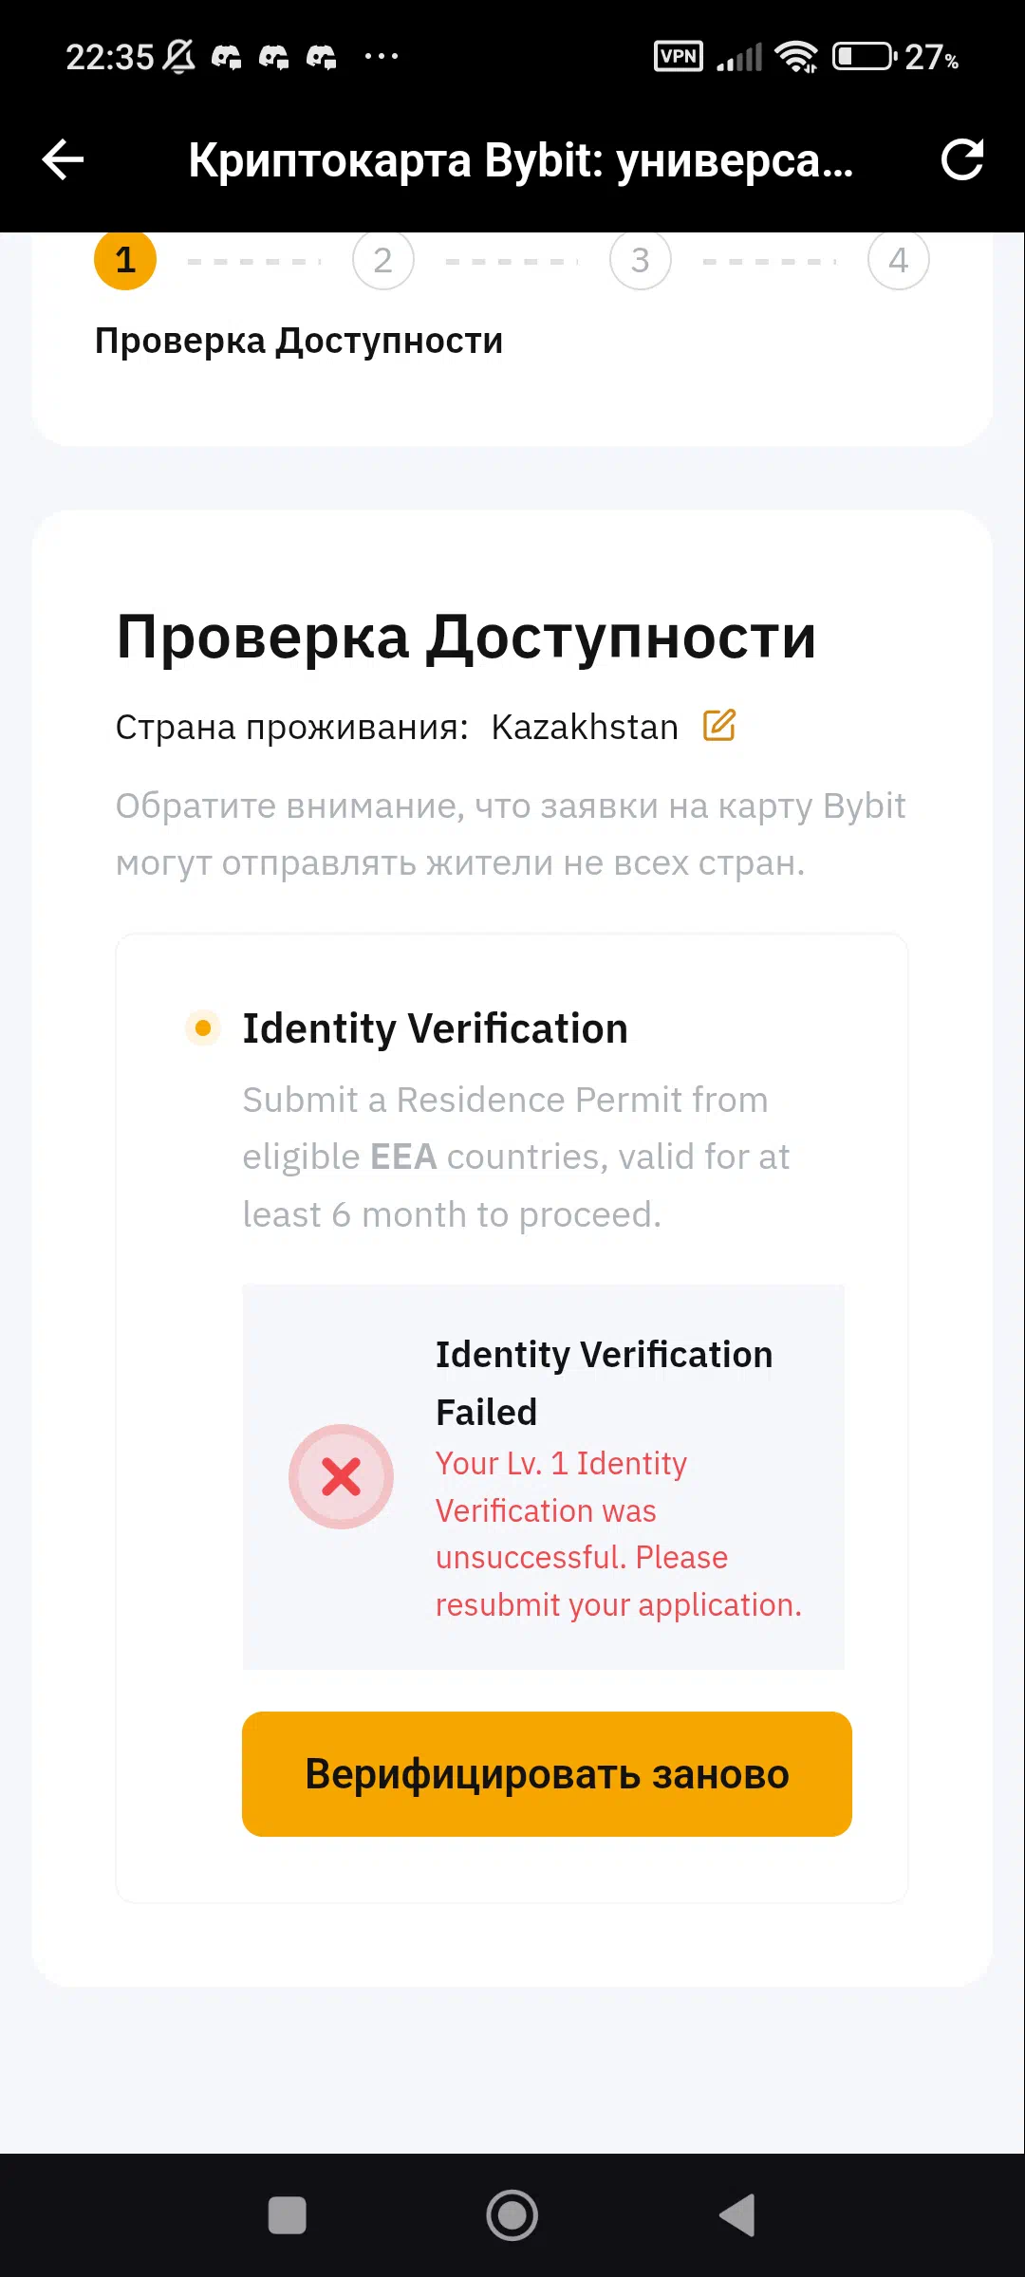Image resolution: width=1025 pixels, height=2277 pixels.
Task: Tap step 4 circle in progress bar
Action: click(x=899, y=259)
